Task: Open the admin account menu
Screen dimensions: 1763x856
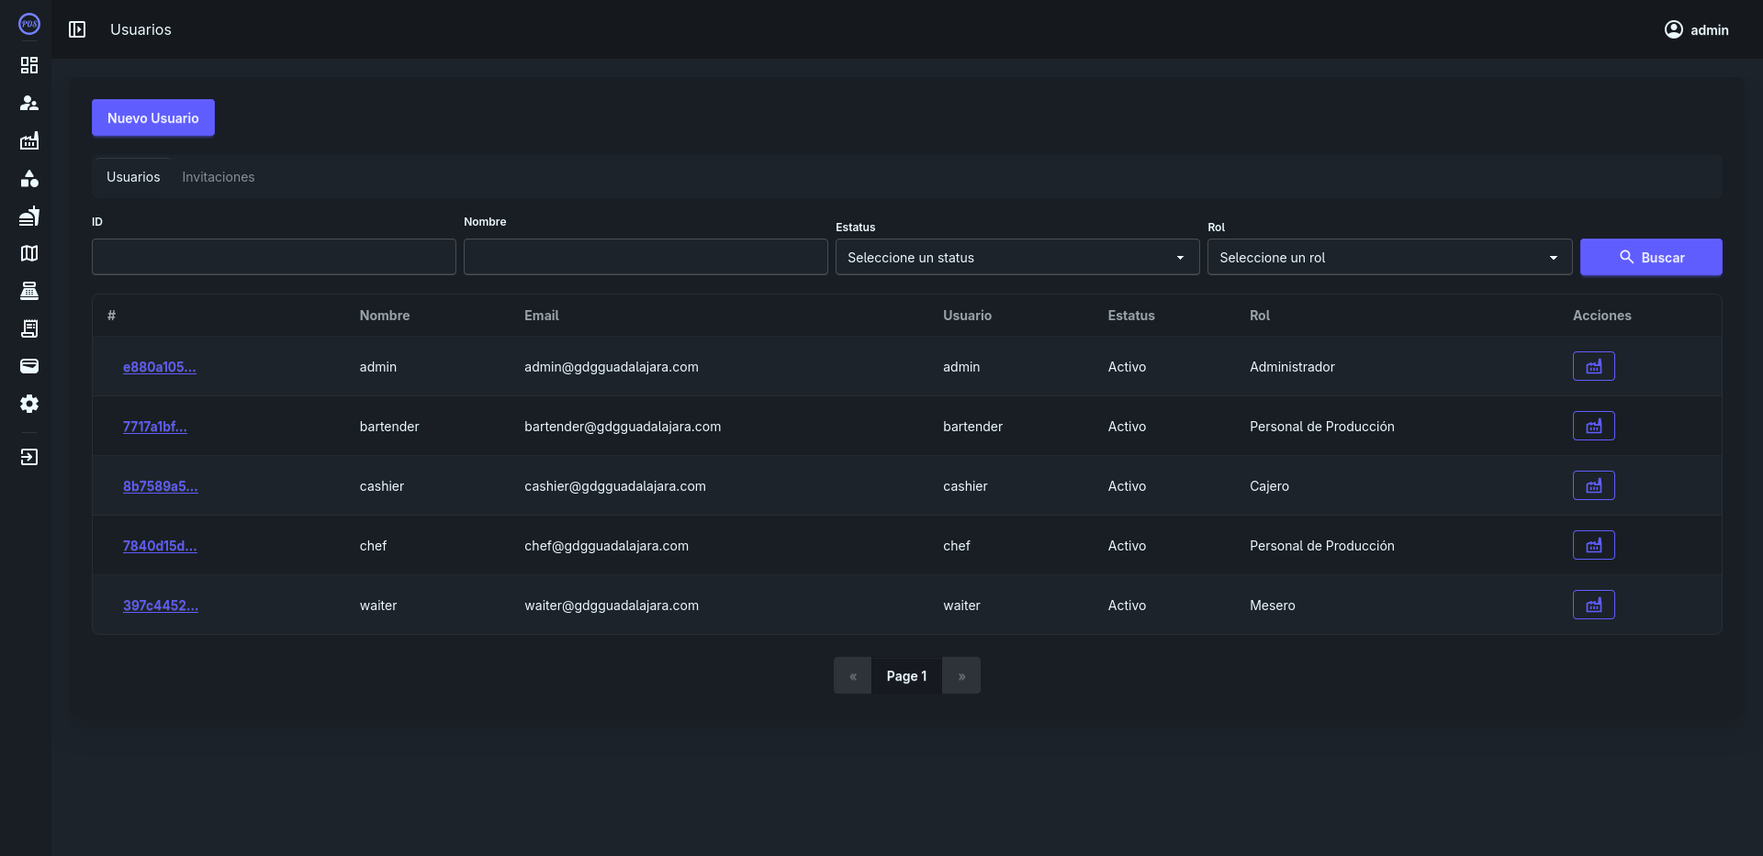Action: pos(1696,30)
